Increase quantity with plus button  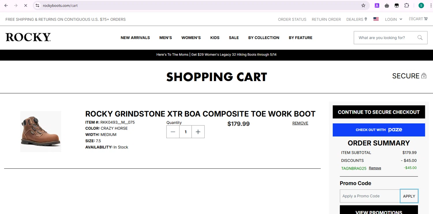point(198,132)
